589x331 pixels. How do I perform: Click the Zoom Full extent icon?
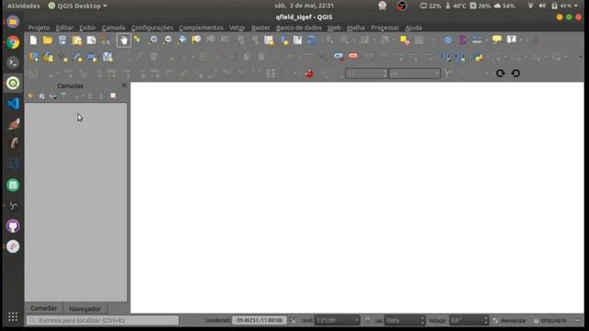(182, 40)
